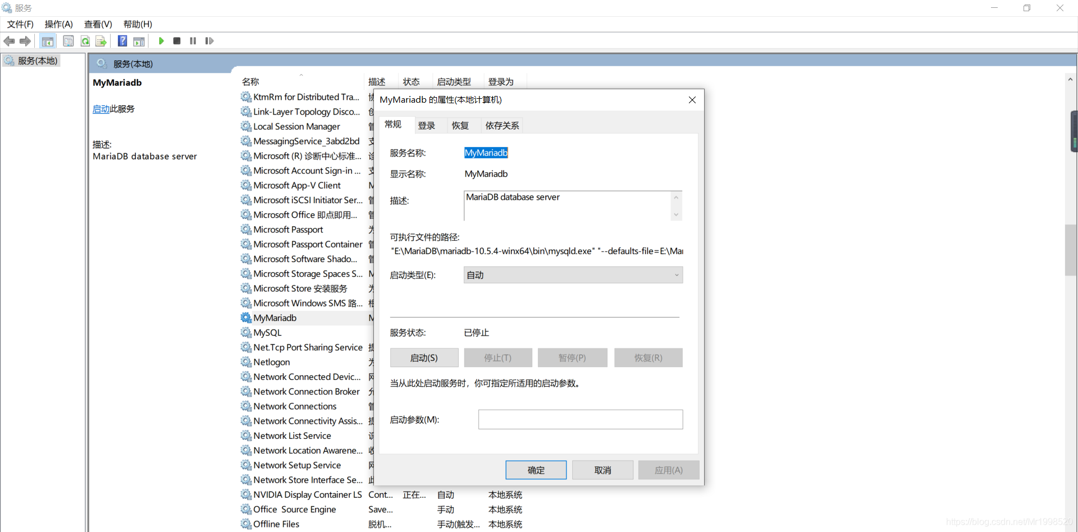Close the MyMariadb properties dialog
This screenshot has width=1078, height=532.
692,100
